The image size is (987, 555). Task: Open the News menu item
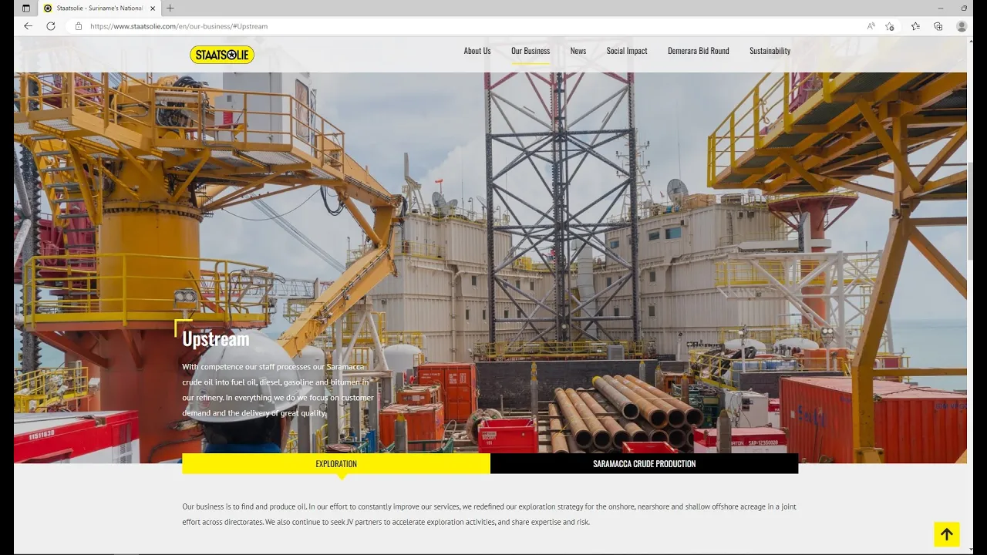point(578,51)
